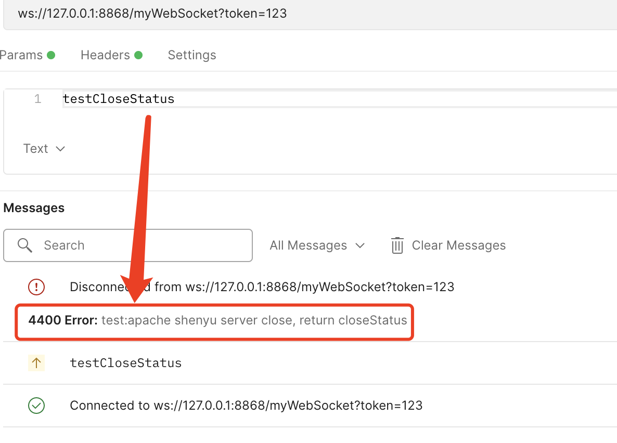Screen dimensions: 617x443
Task: Click the trash can icon
Action: point(397,245)
